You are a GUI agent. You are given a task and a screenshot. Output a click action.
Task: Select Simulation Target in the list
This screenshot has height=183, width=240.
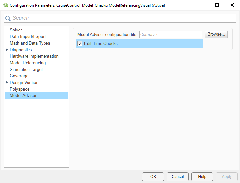(26, 69)
